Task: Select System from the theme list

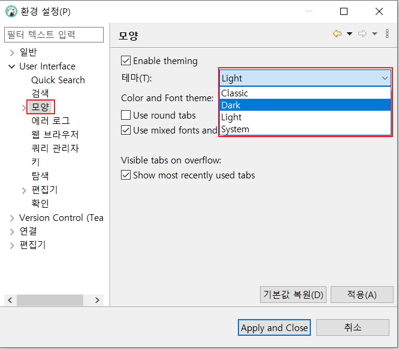Action: pyautogui.click(x=305, y=129)
